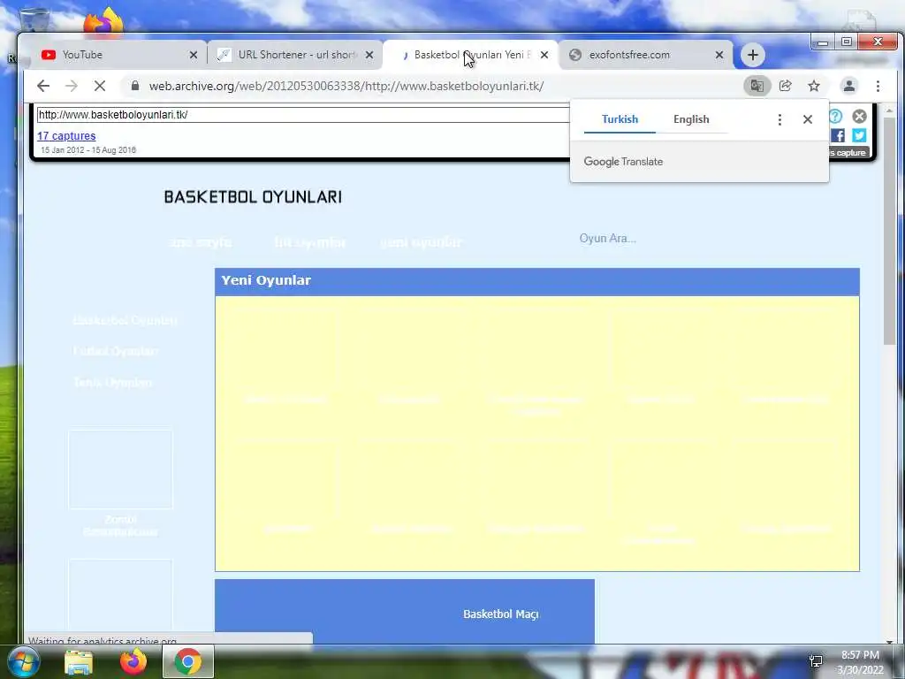Click Chrome icon in the taskbar

[187, 661]
